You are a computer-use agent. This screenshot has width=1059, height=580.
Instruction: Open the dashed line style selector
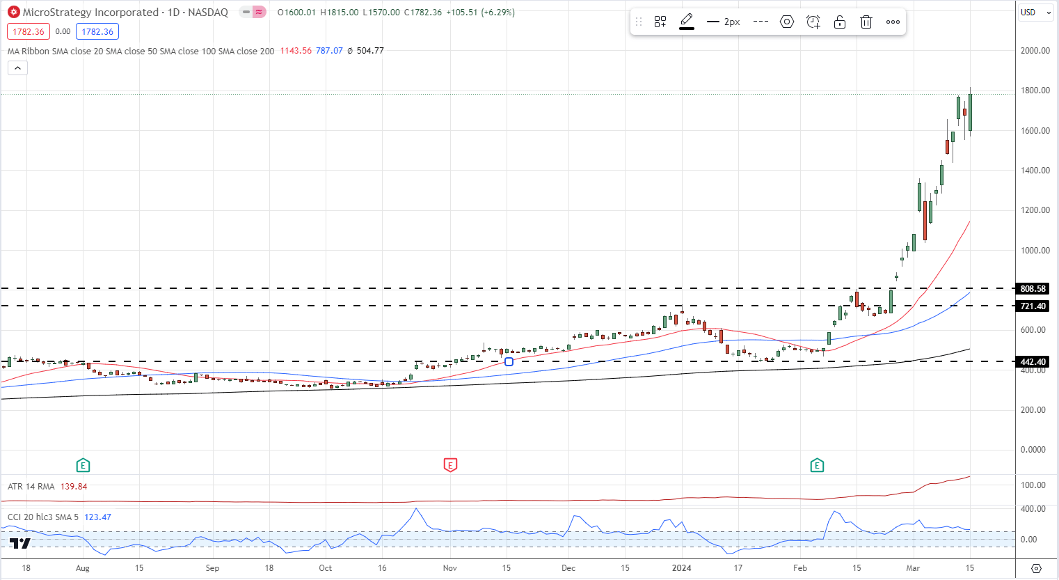pos(761,22)
